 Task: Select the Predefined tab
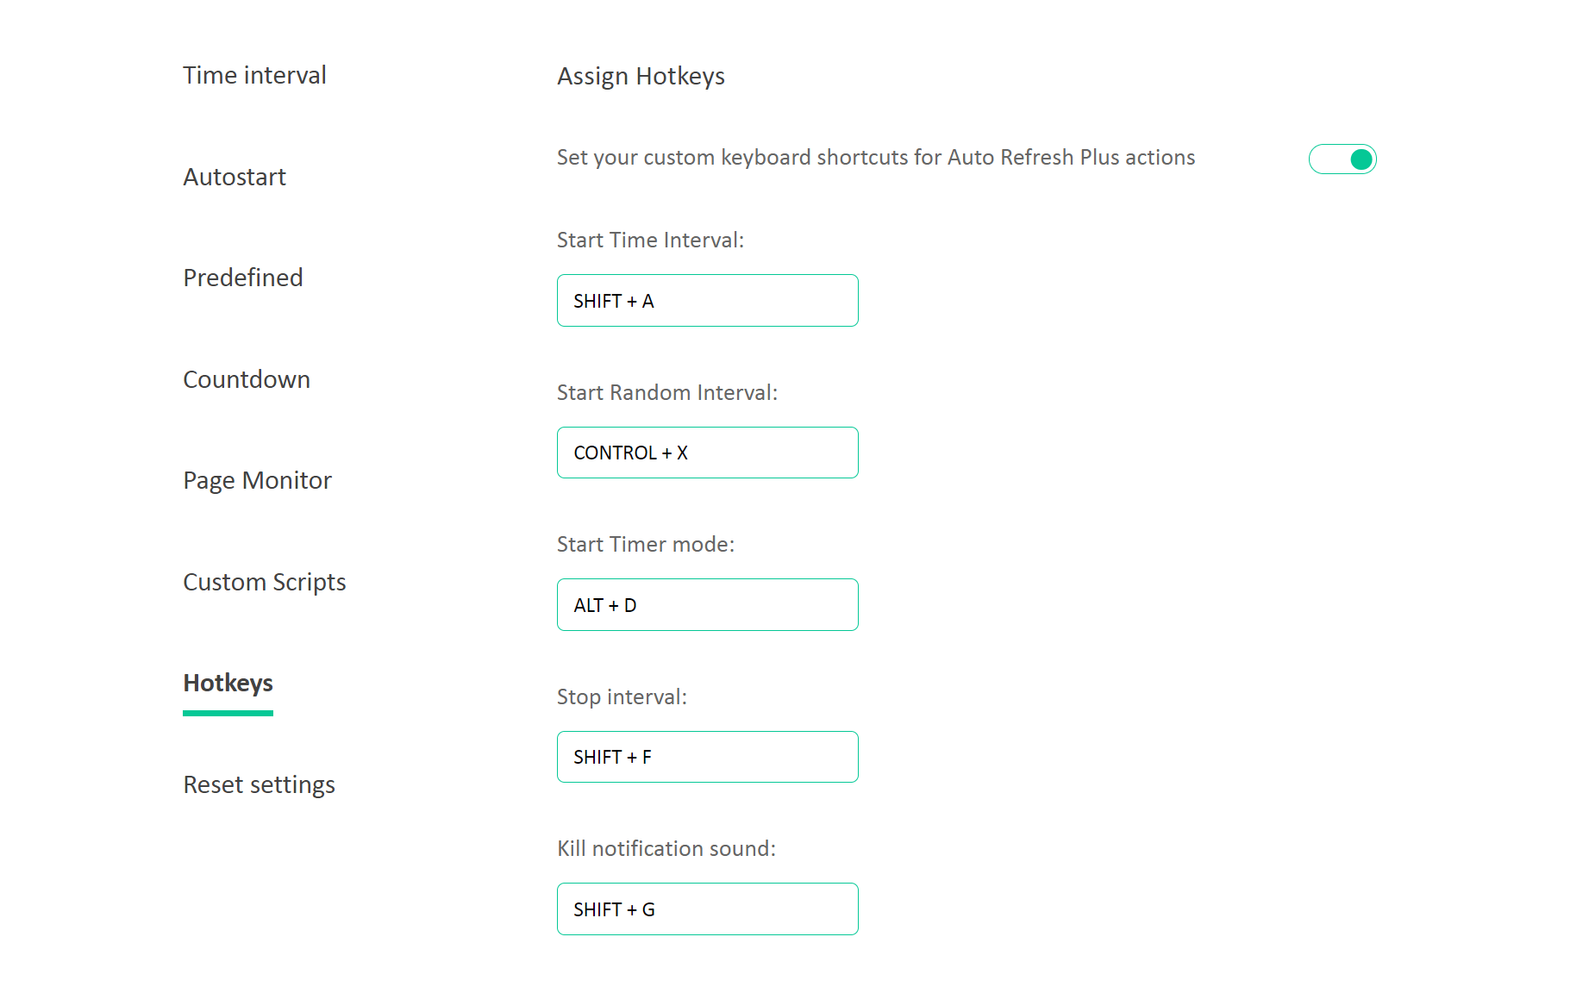click(242, 278)
